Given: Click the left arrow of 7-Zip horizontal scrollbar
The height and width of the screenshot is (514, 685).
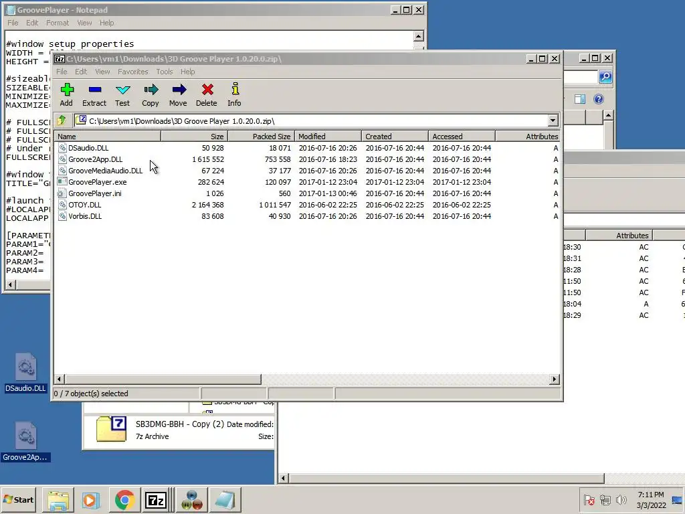Looking at the screenshot, I should point(60,379).
